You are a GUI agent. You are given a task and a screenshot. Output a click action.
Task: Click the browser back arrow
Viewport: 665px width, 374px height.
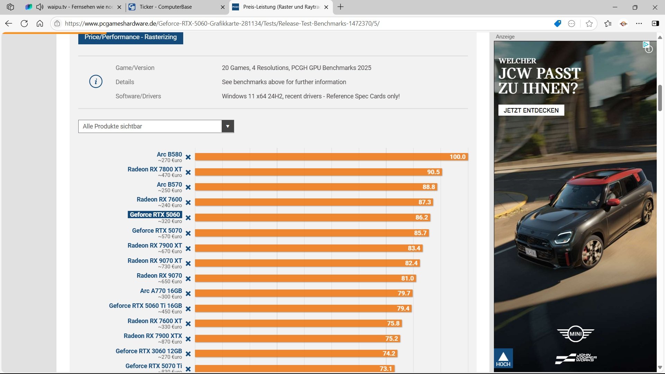click(x=9, y=24)
